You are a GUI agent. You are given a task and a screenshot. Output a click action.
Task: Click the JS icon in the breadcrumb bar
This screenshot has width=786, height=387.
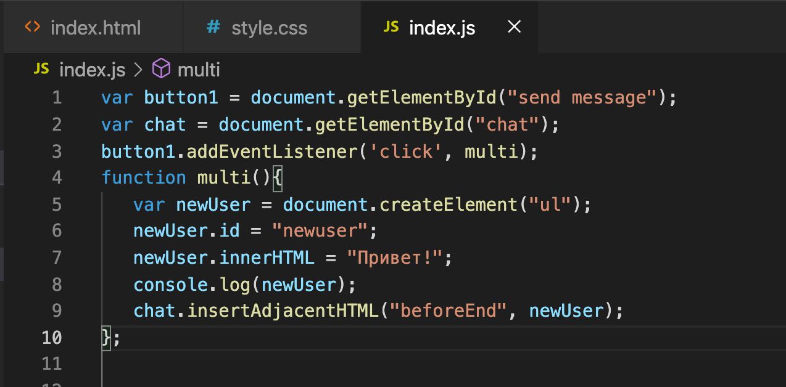(x=41, y=70)
